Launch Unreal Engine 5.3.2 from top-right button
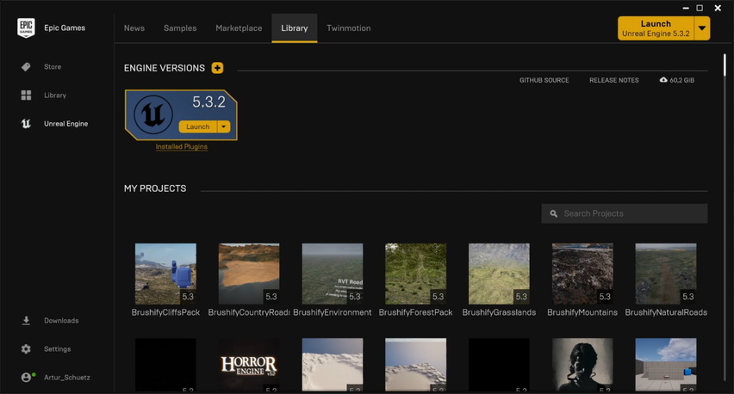The height and width of the screenshot is (394, 734). coord(656,28)
